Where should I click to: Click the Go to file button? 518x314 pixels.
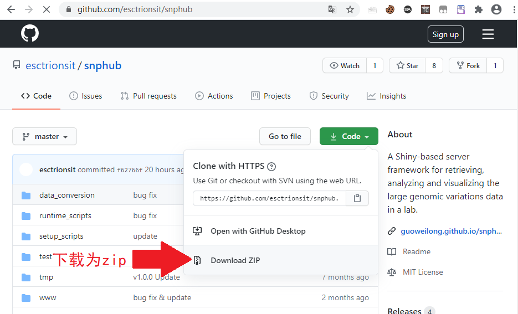(285, 136)
